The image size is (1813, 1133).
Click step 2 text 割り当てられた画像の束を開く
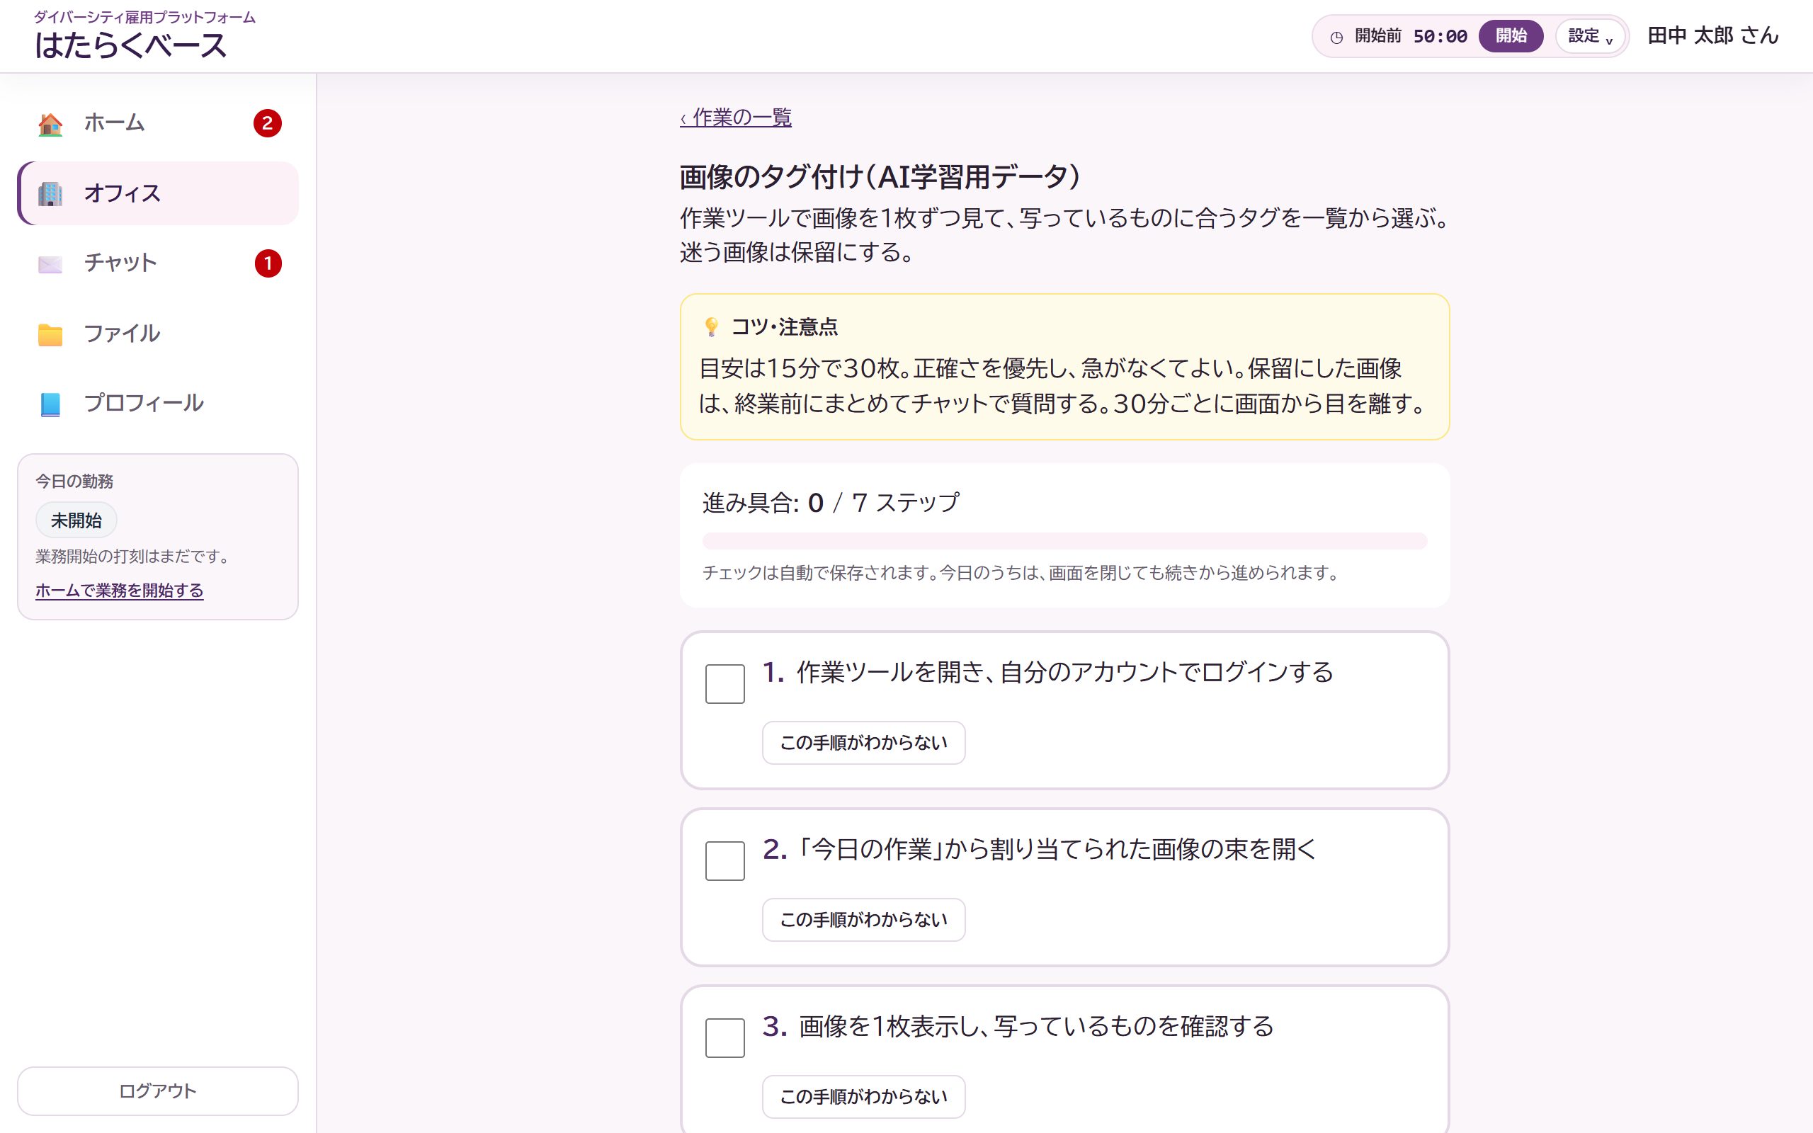click(x=1154, y=849)
